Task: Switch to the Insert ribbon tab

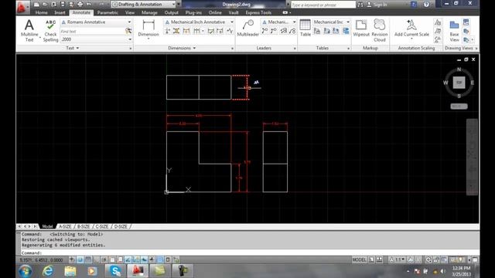Action: click(x=60, y=12)
